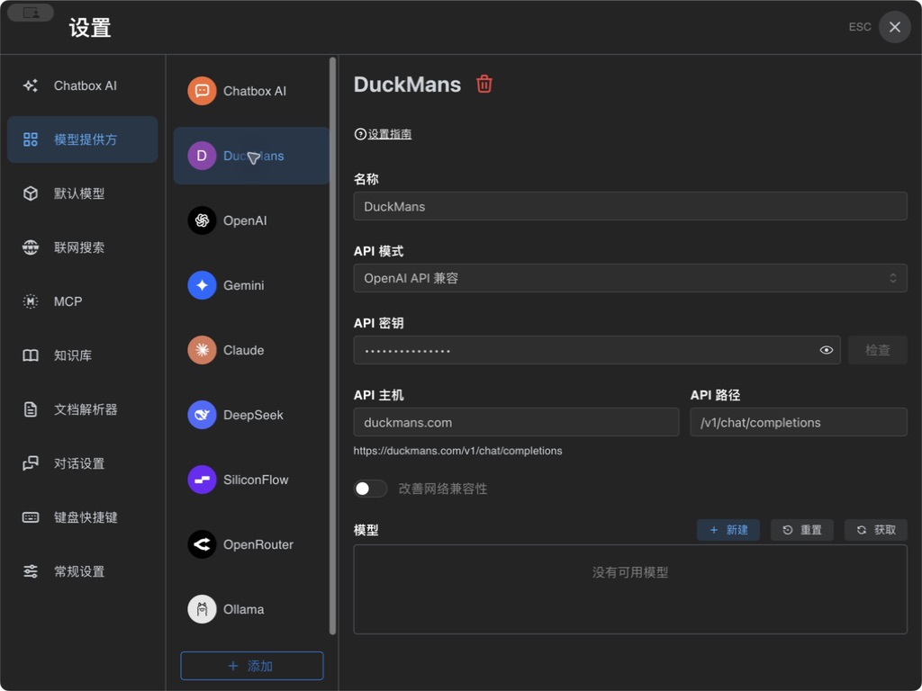922x691 pixels.
Task: Select the Ollama provider entry
Action: point(251,609)
